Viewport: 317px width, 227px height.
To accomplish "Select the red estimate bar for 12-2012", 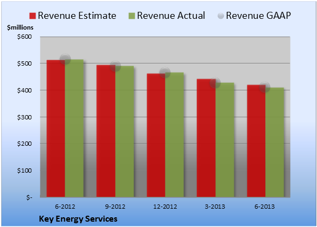I will coord(156,135).
